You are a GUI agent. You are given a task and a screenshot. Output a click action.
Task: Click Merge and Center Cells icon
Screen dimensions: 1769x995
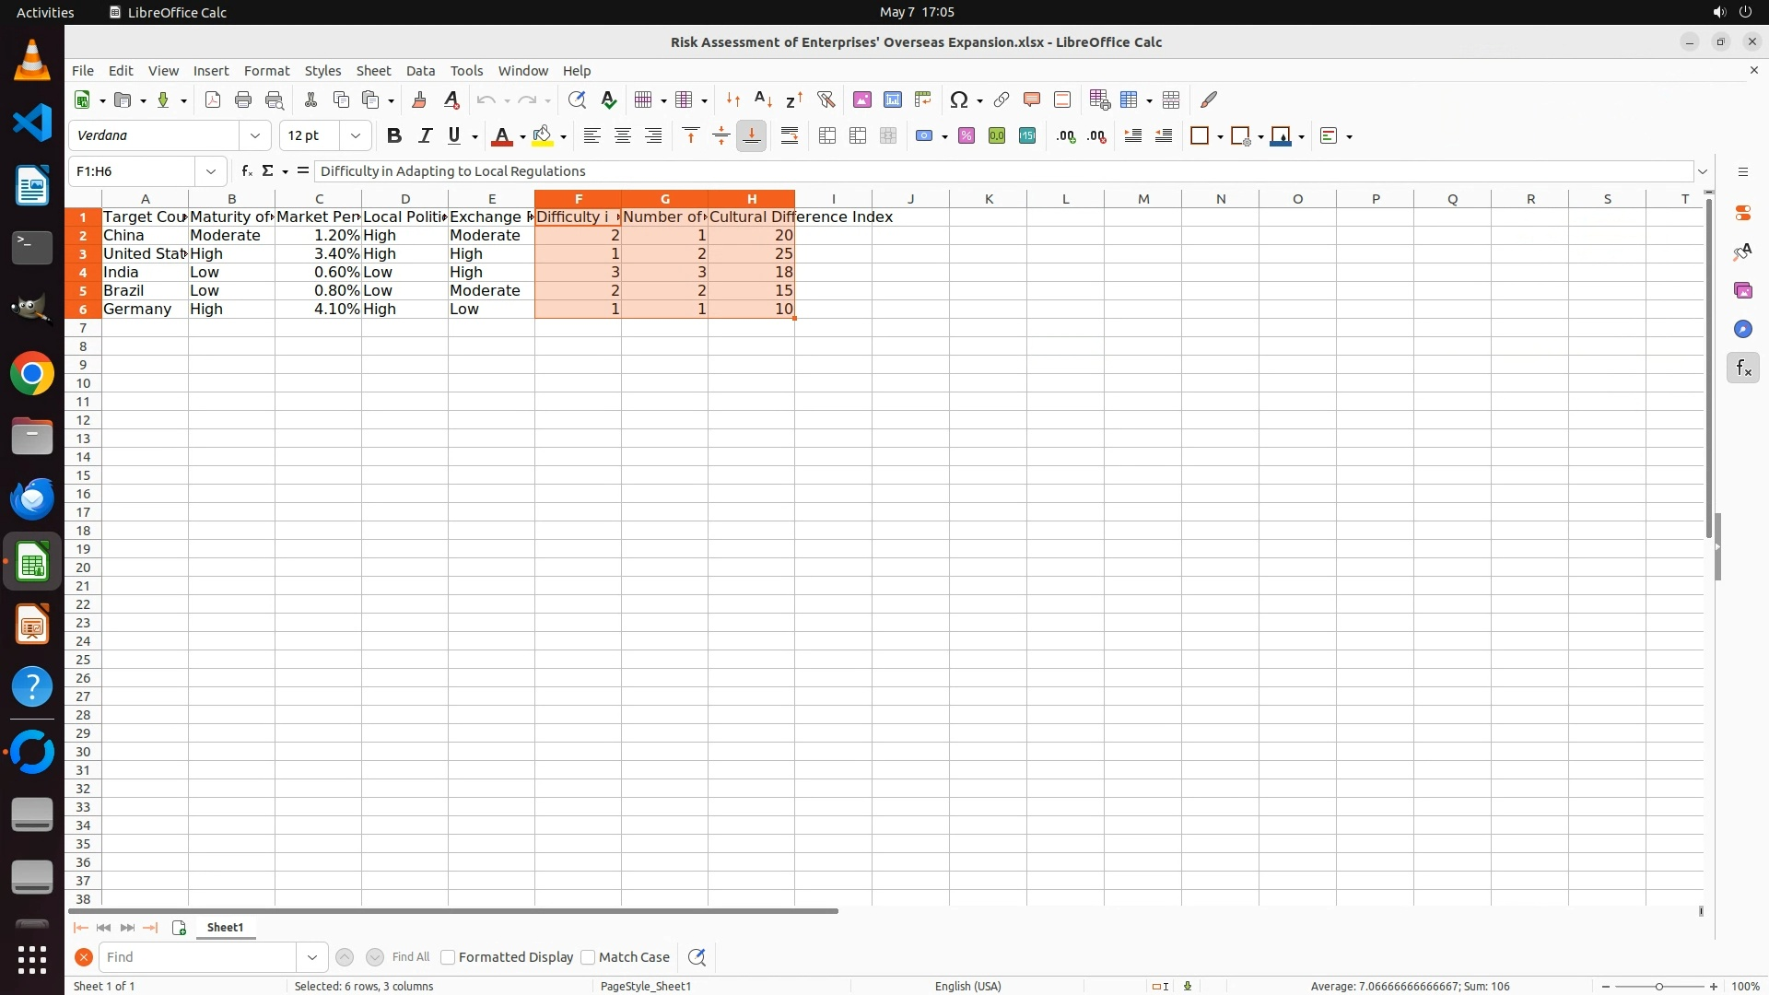tap(827, 136)
